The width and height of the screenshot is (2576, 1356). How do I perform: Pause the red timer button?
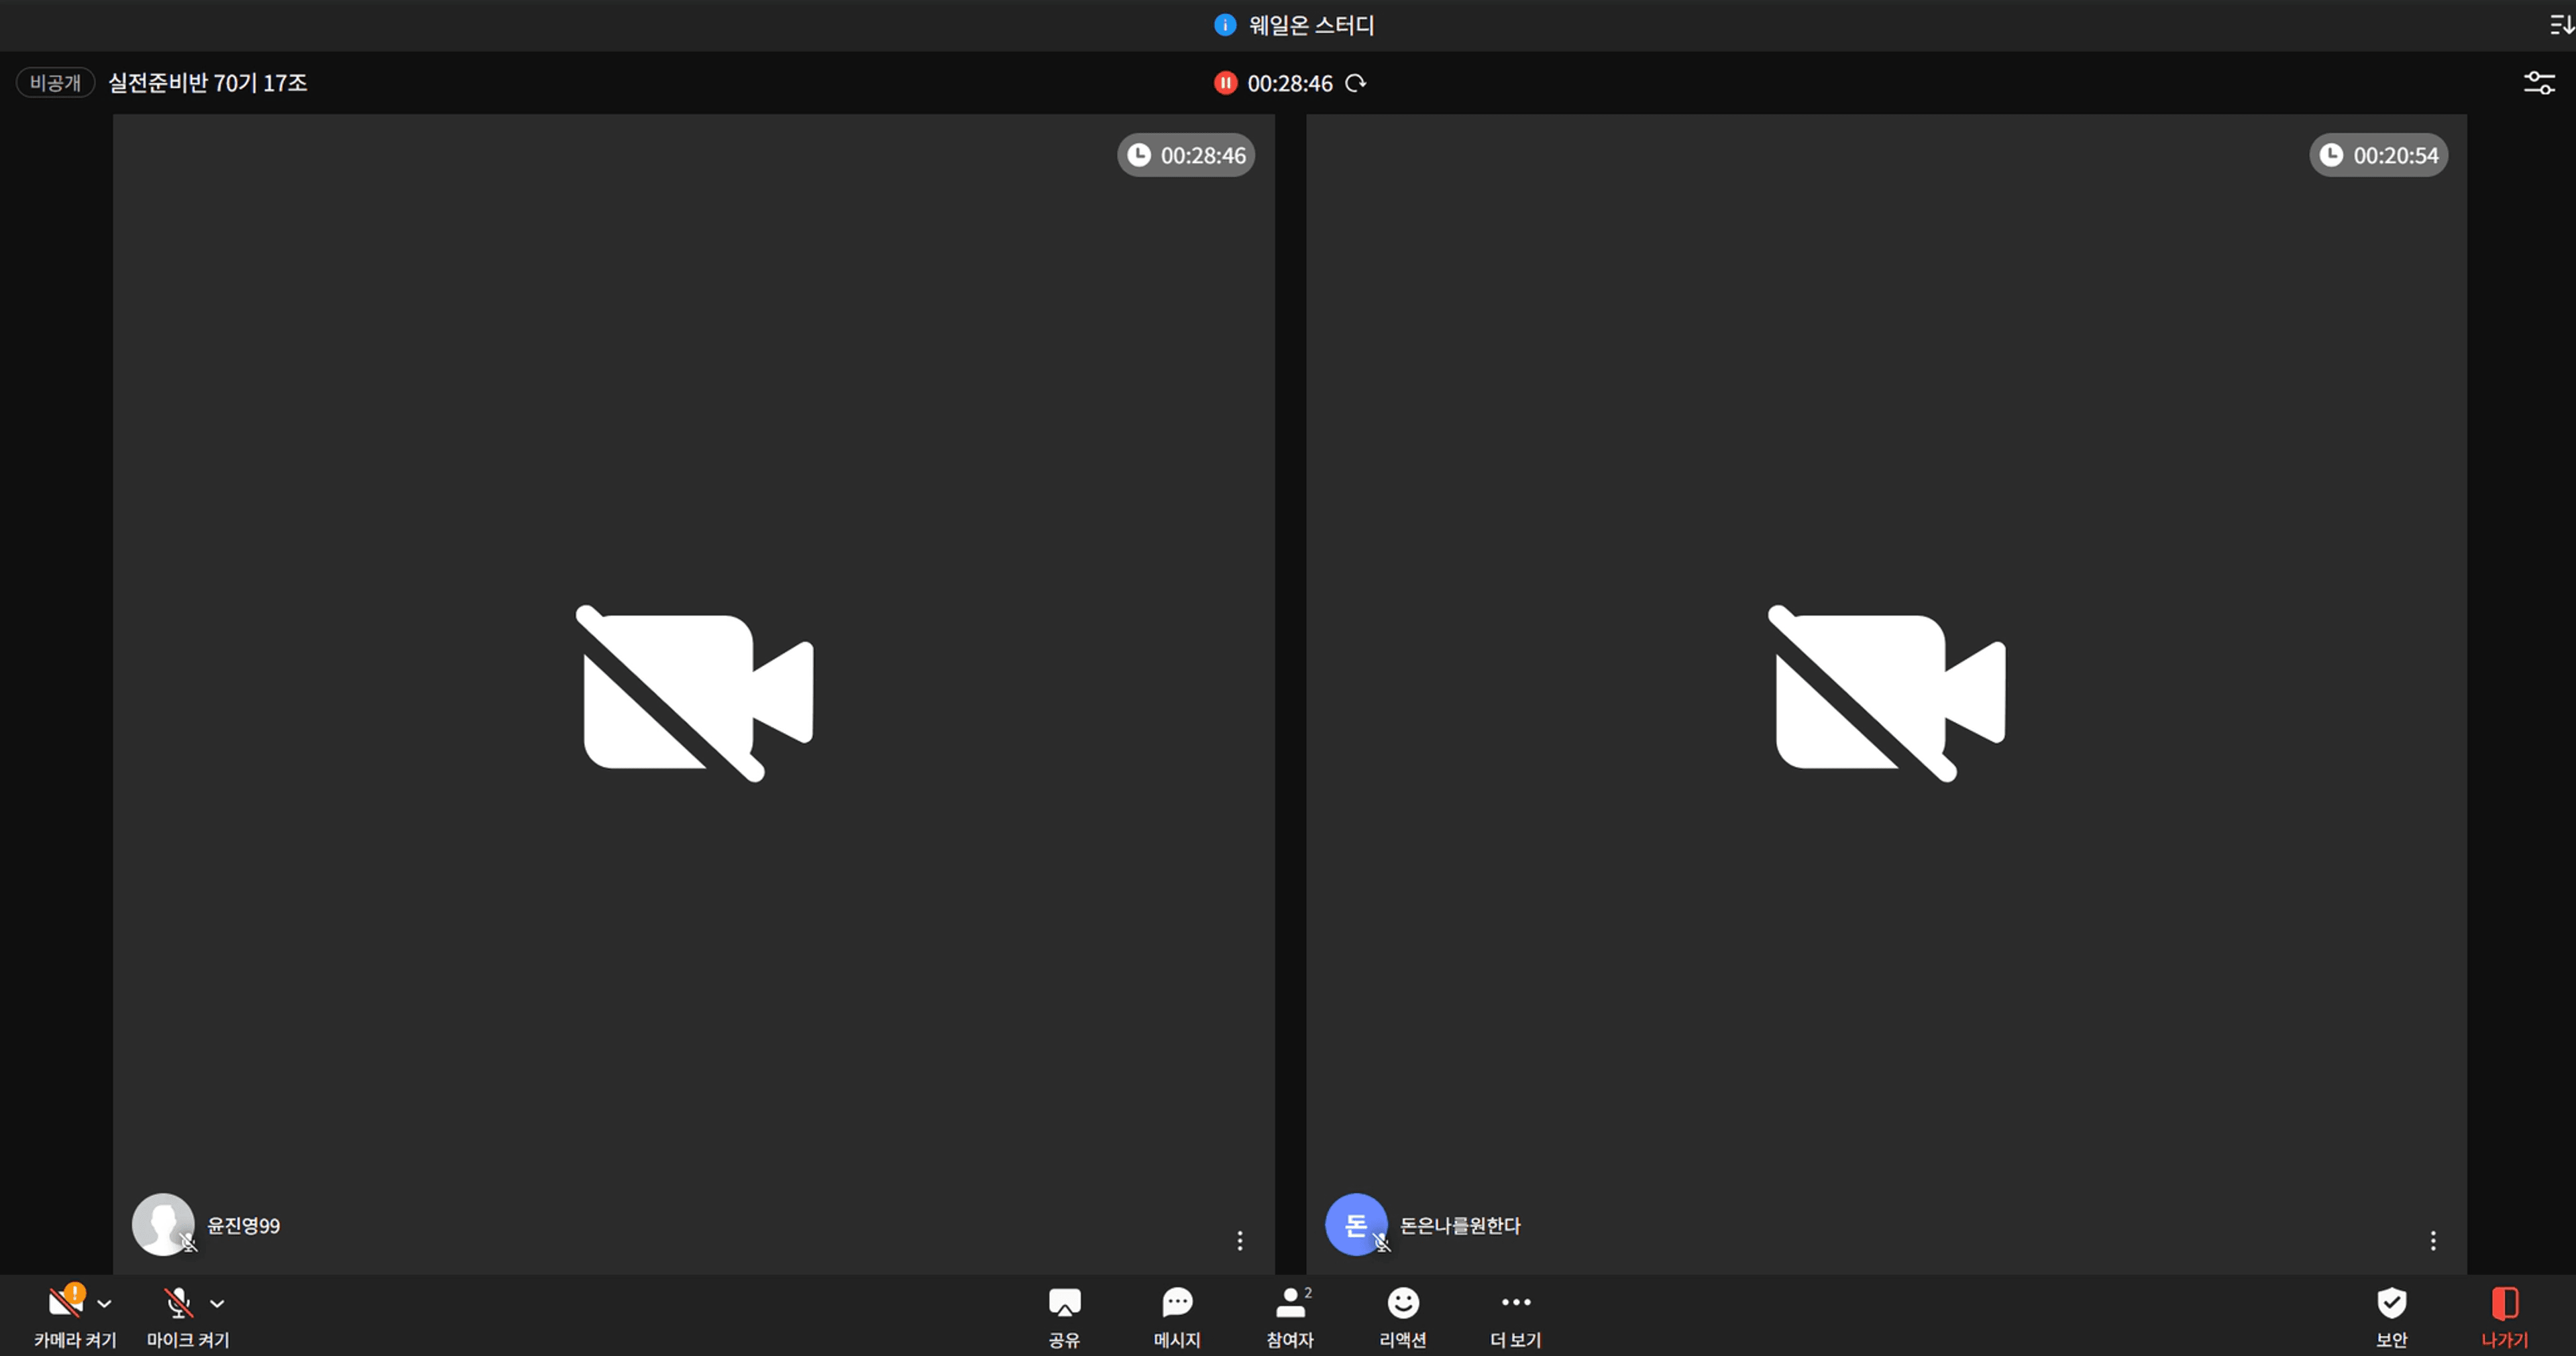(x=1225, y=83)
